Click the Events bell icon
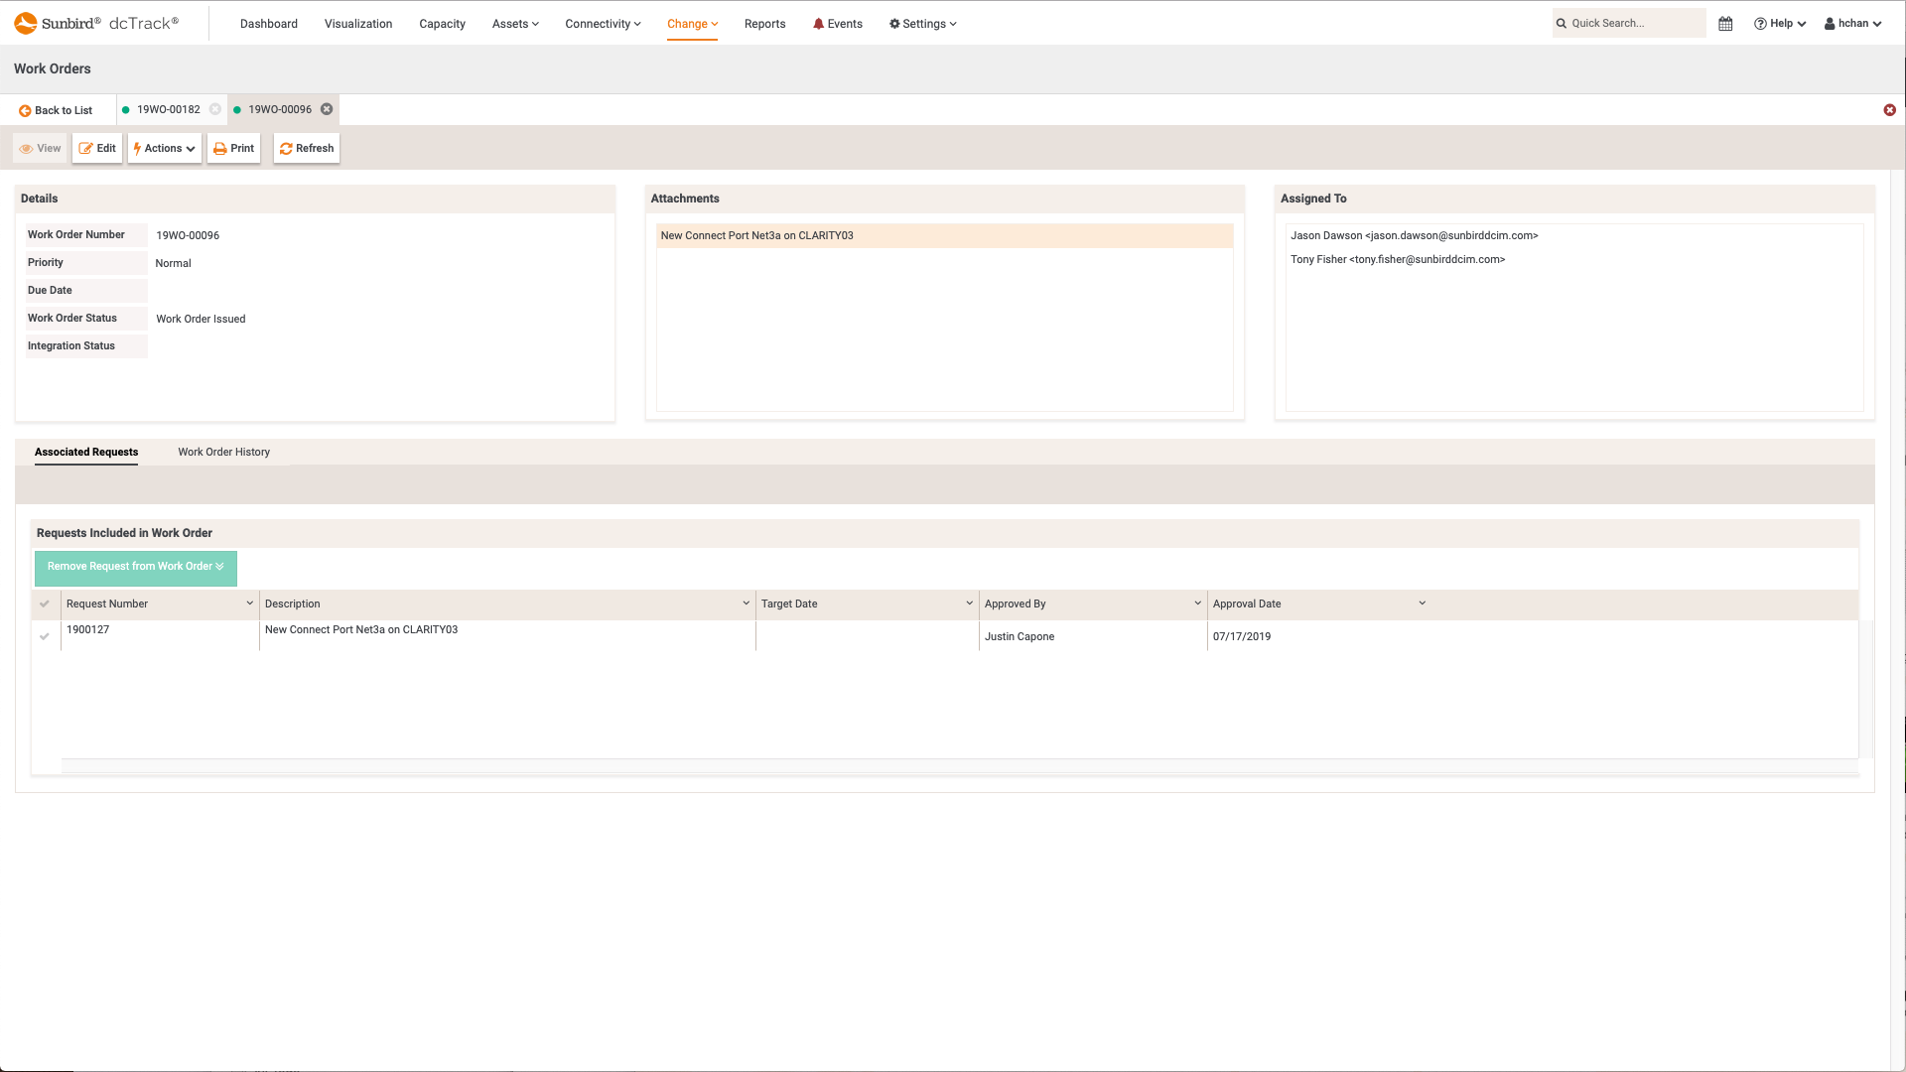 click(x=818, y=23)
